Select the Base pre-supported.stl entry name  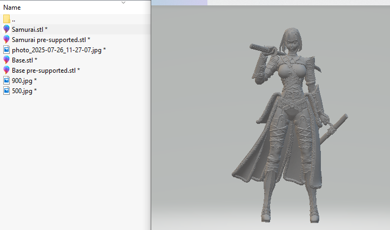(x=45, y=70)
